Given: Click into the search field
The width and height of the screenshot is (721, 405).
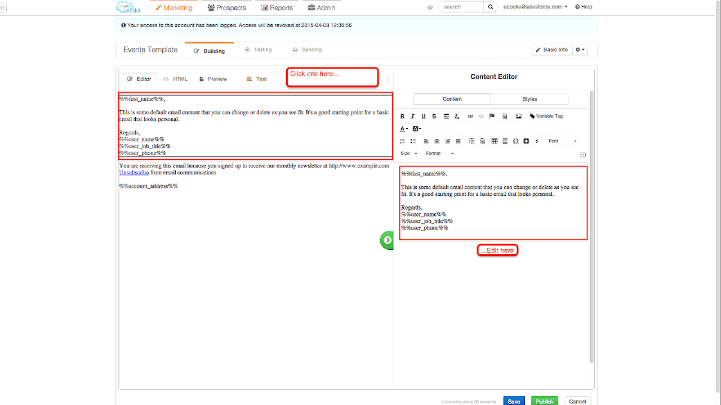Looking at the screenshot, I should pyautogui.click(x=461, y=7).
